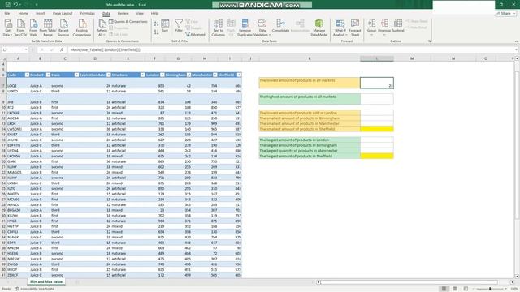520x292 pixels.
Task: Select the yellow largest Sheffield result cell
Action: point(377,156)
